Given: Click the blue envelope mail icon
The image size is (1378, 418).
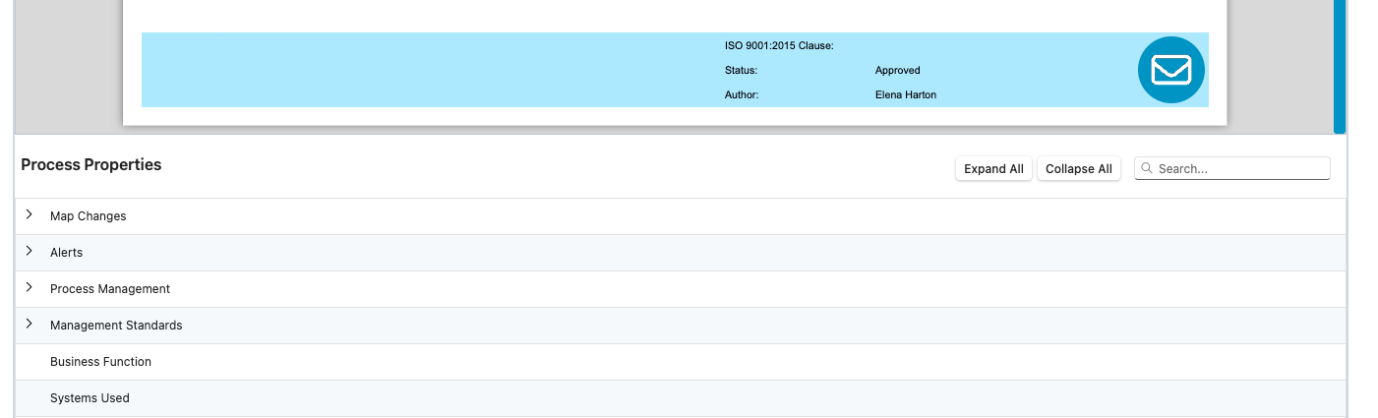Looking at the screenshot, I should click(x=1171, y=70).
